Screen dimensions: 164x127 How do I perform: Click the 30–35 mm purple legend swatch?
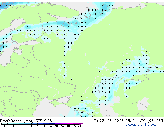(x=58, y=124)
